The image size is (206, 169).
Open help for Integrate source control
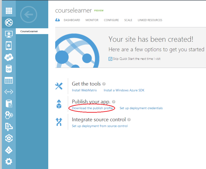[129, 120]
